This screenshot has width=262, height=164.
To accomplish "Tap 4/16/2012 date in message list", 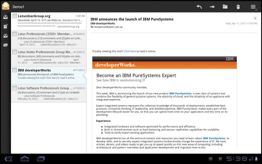I will (x=79, y=34).
